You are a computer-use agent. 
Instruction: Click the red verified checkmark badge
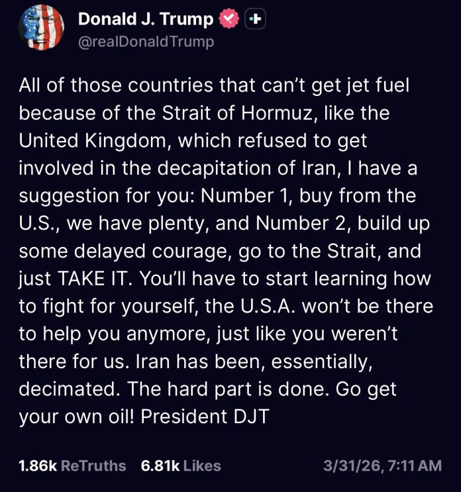coord(229,19)
